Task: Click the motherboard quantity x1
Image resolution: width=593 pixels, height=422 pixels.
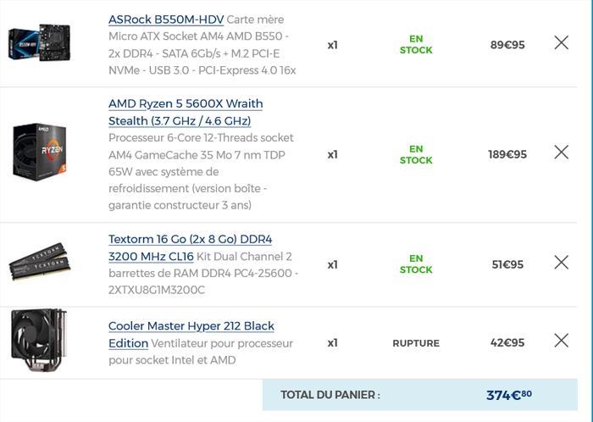Action: pos(332,45)
